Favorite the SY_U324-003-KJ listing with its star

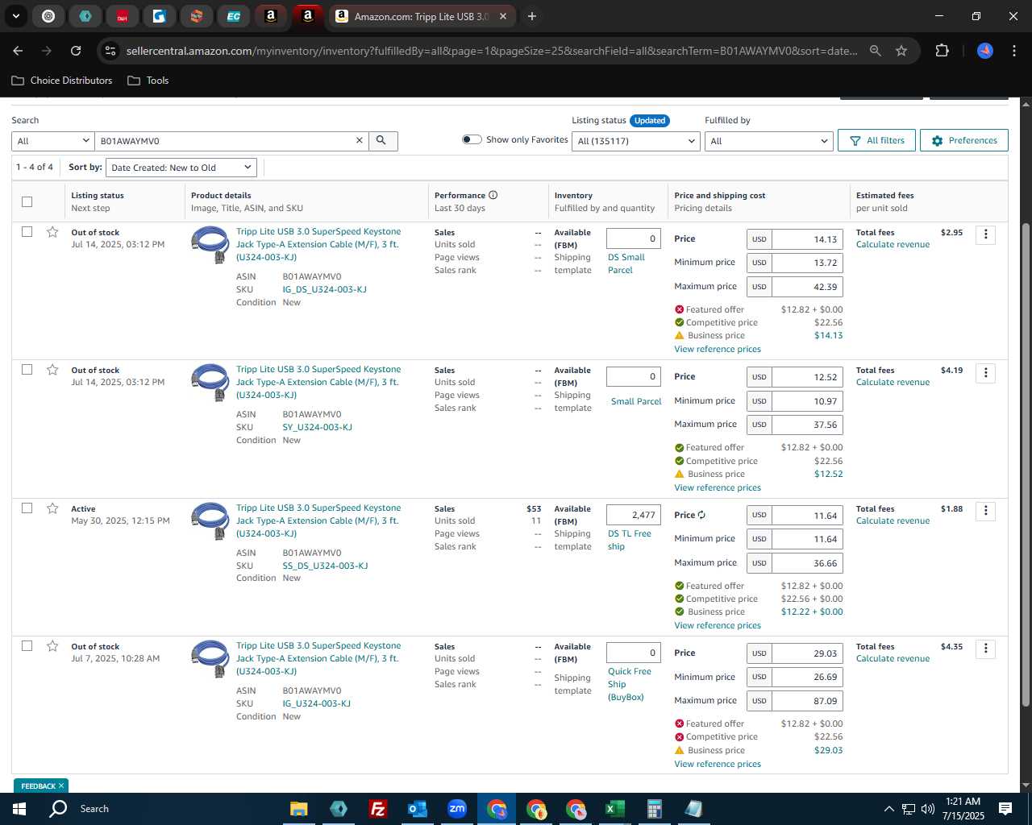pyautogui.click(x=52, y=370)
